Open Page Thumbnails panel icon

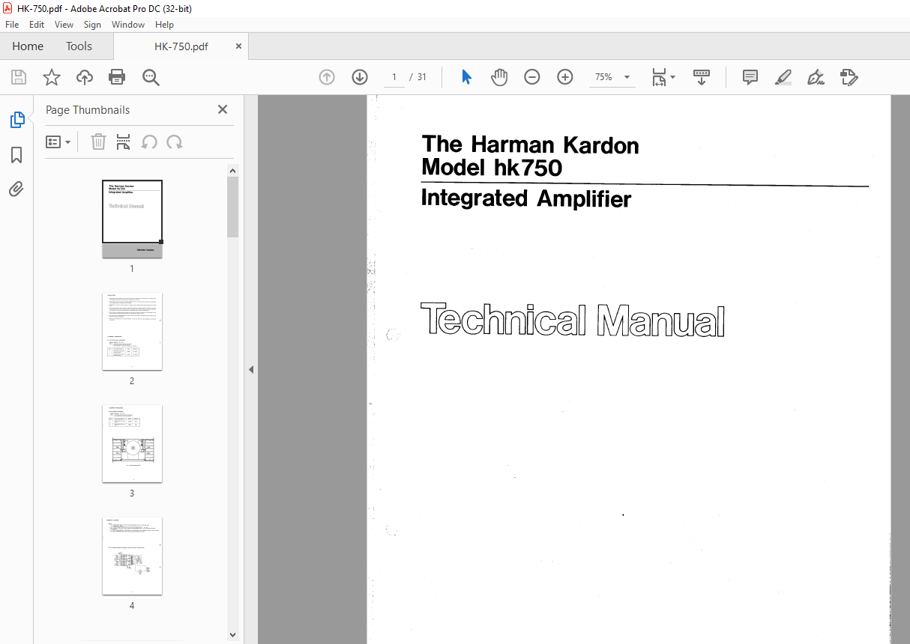point(16,119)
